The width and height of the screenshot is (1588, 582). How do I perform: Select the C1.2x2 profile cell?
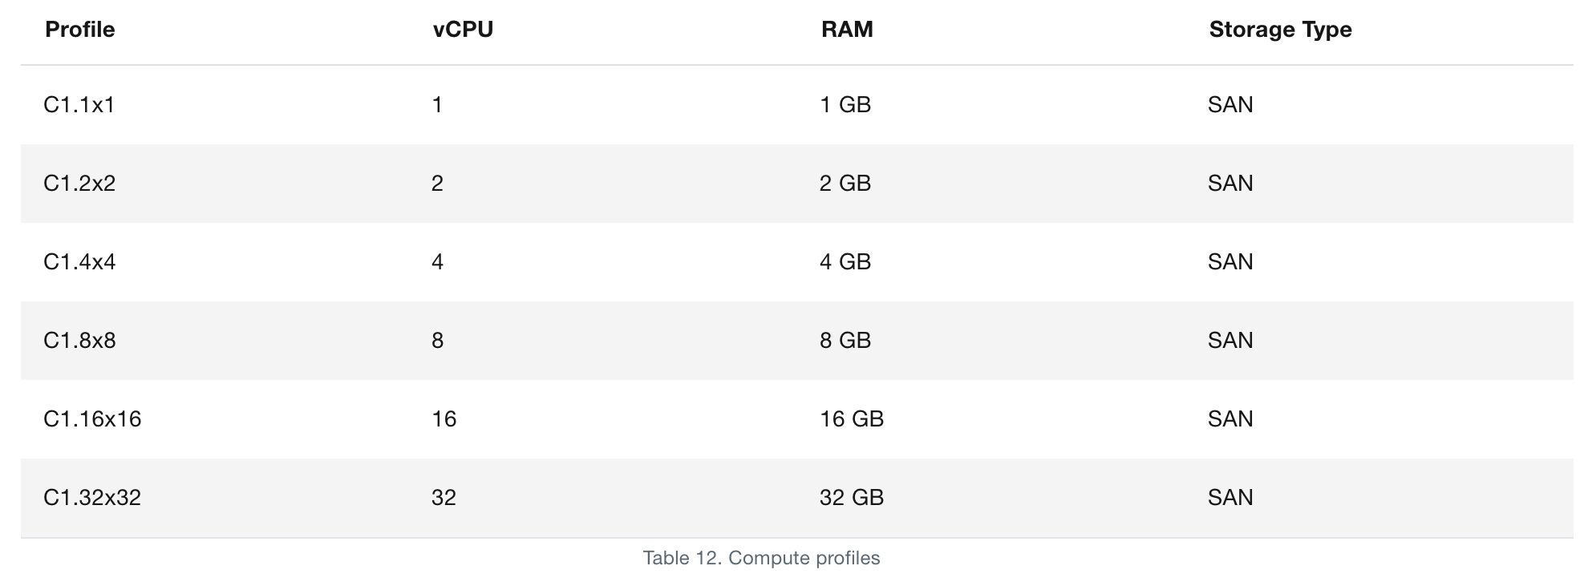coord(79,184)
